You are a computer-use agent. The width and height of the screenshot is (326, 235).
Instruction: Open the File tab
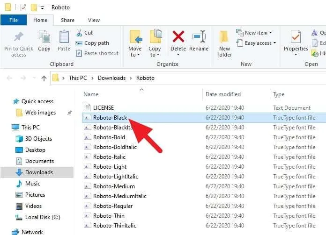[x=14, y=20]
